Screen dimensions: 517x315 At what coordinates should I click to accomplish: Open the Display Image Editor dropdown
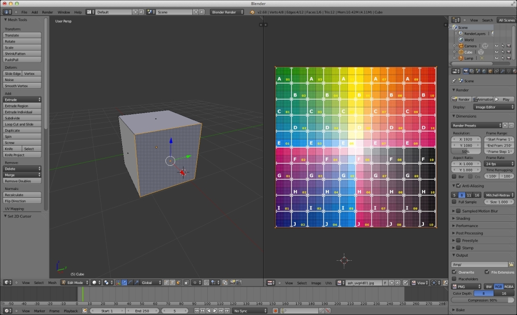coord(494,107)
